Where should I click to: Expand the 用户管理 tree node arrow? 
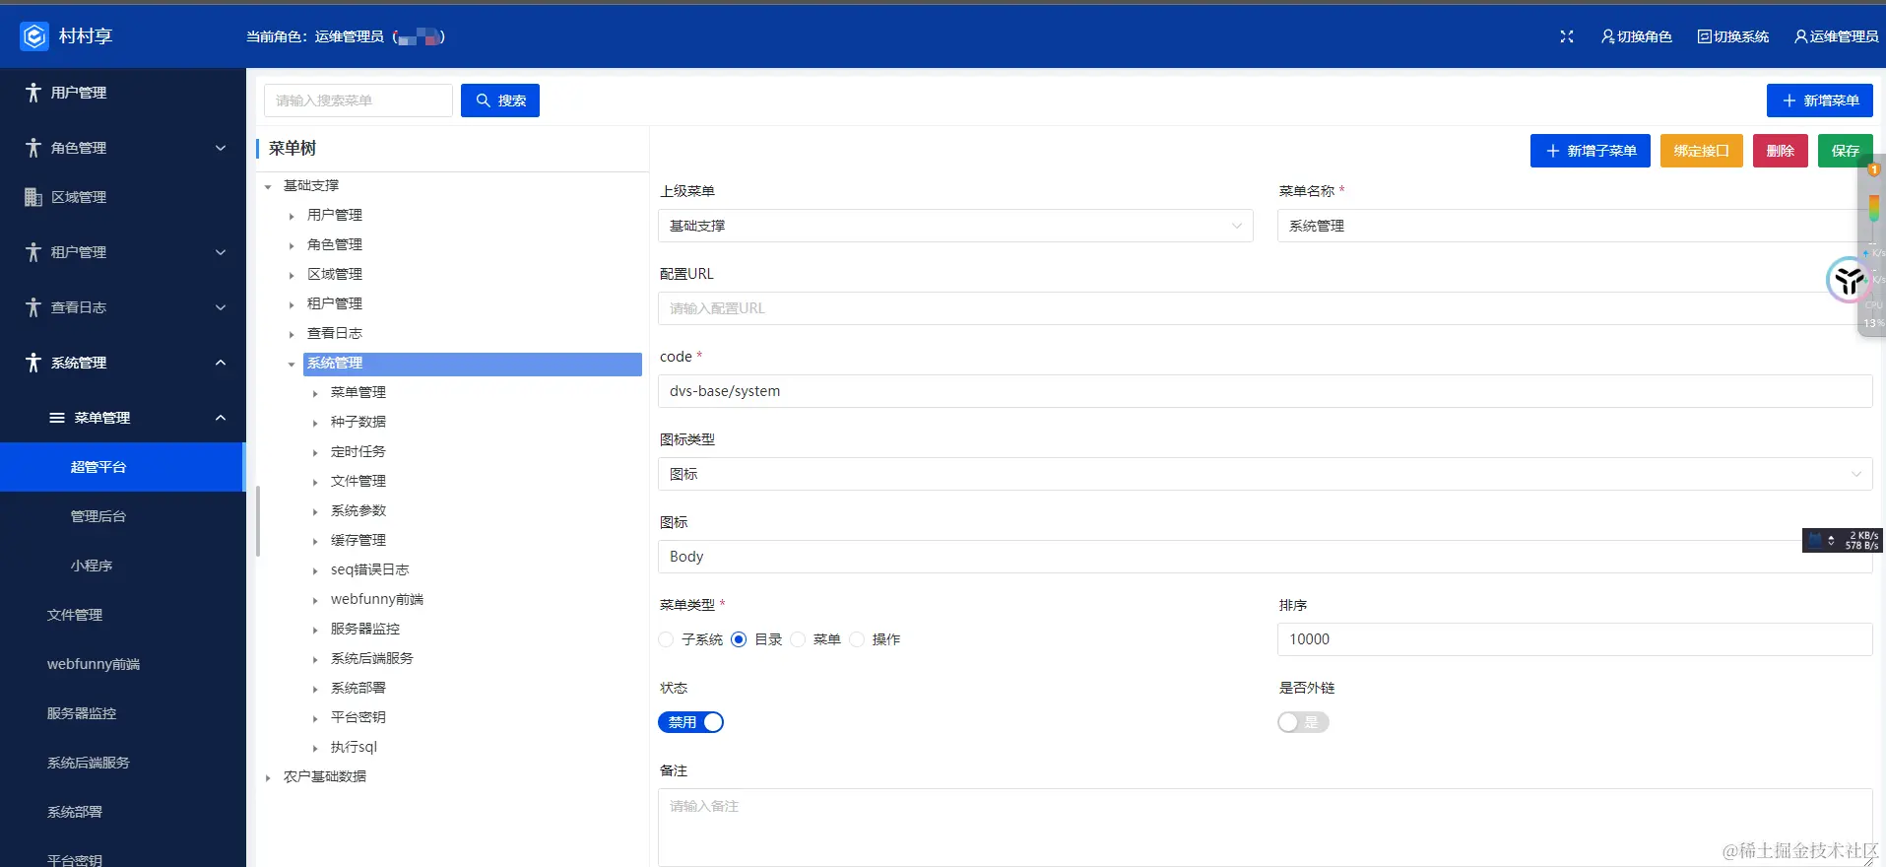[x=292, y=216]
